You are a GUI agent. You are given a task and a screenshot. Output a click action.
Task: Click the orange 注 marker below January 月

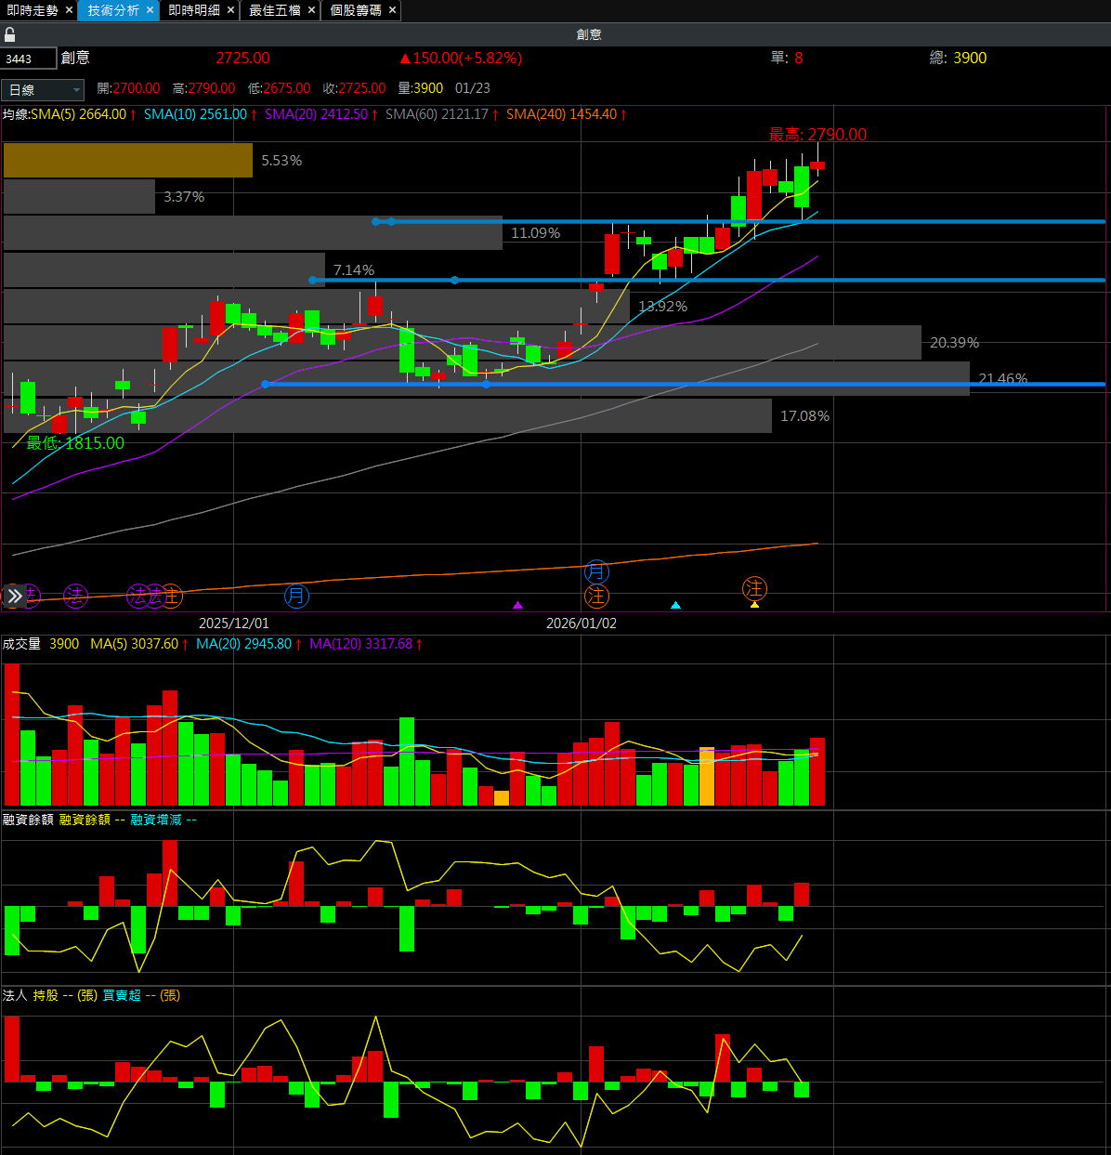pyautogui.click(x=596, y=596)
